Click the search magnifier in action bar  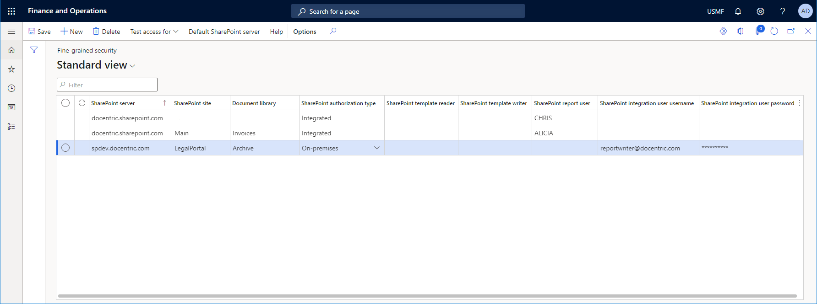click(x=333, y=32)
